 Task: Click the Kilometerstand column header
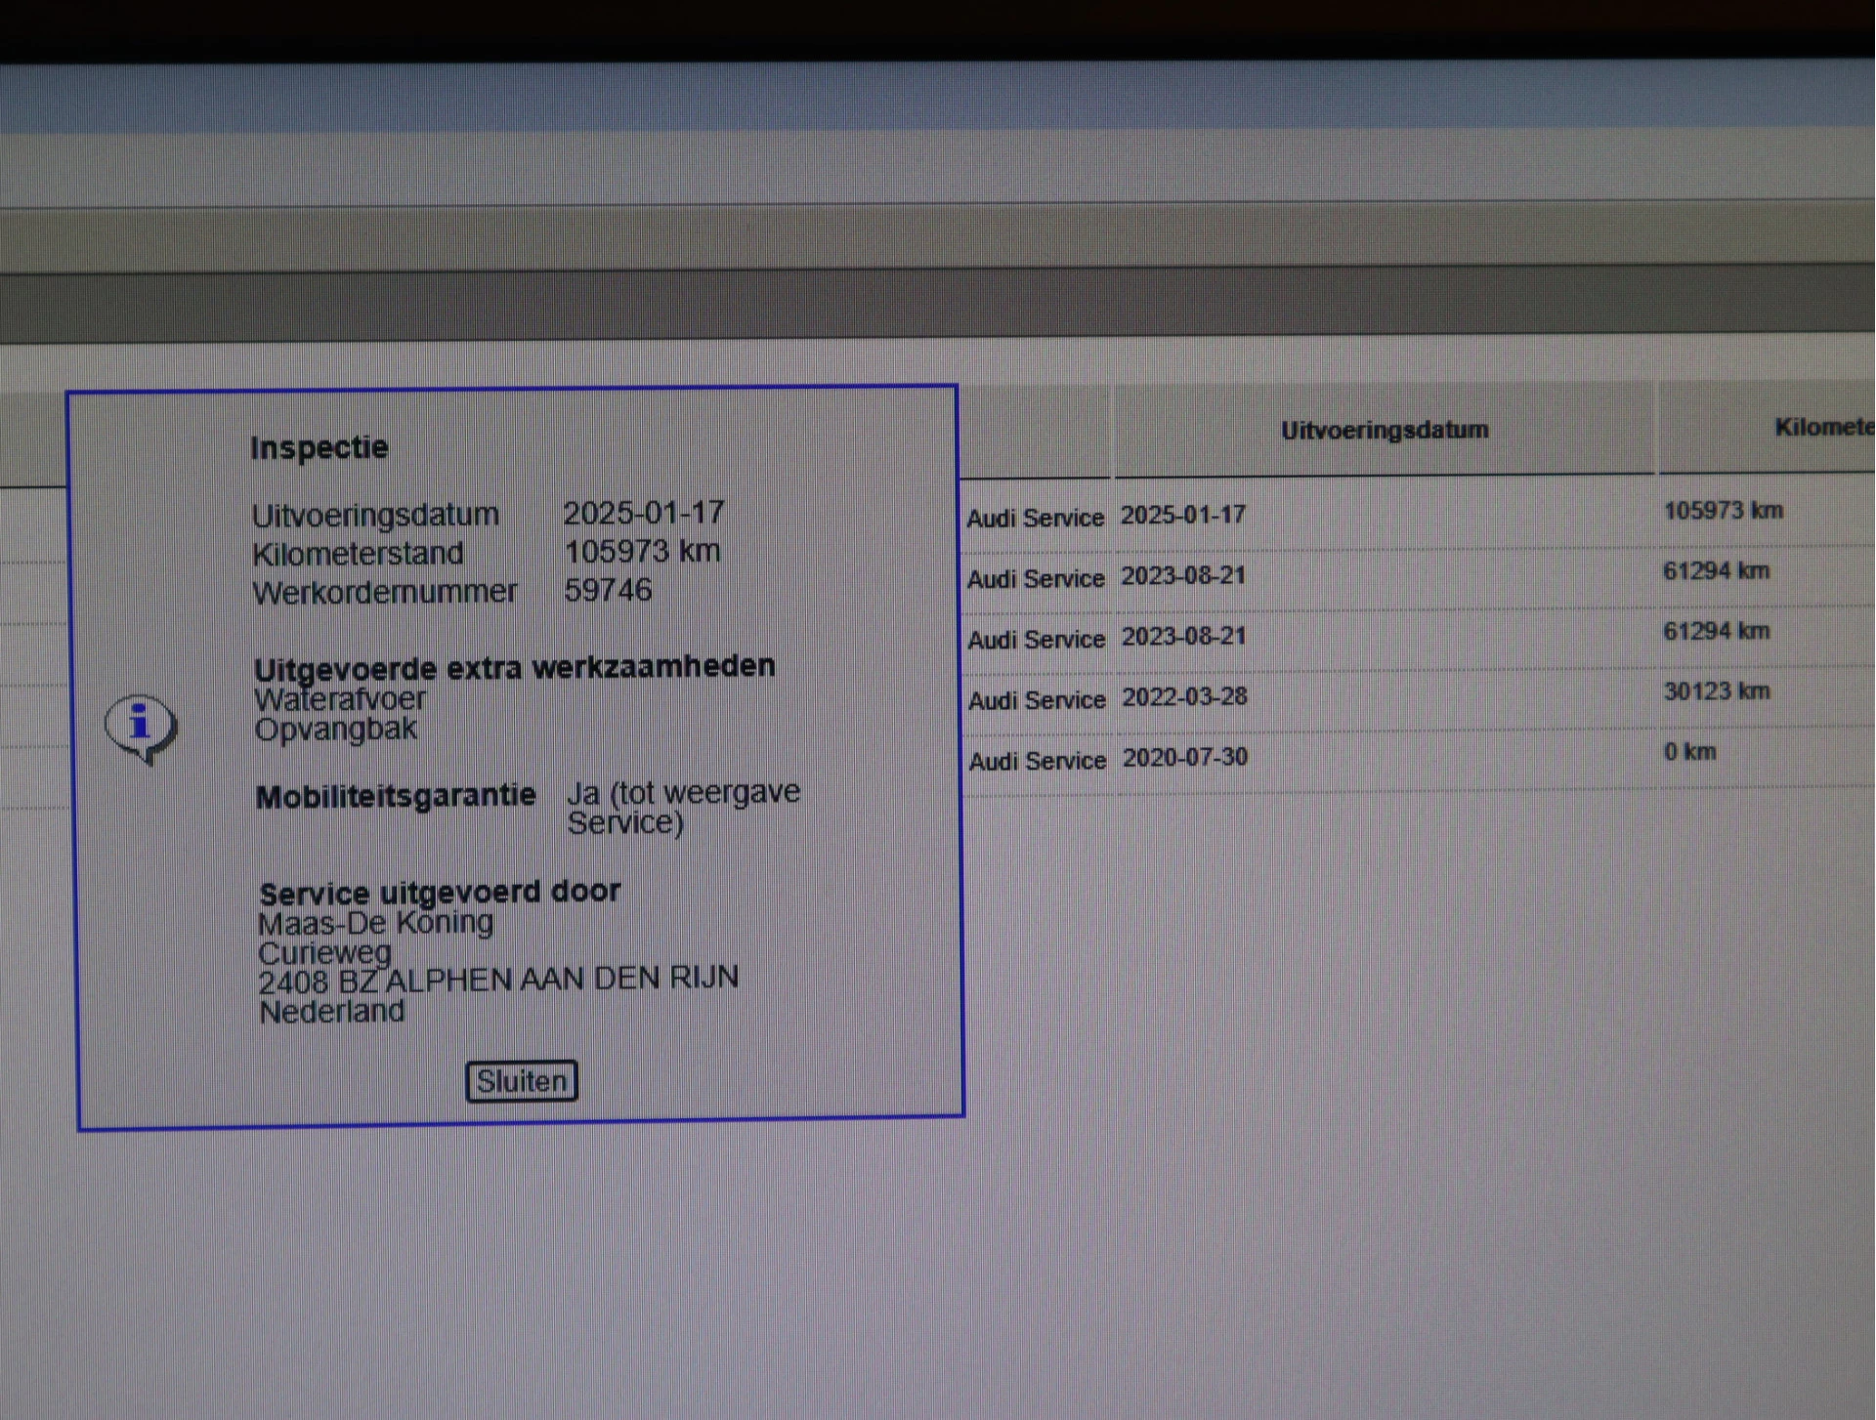coord(1822,428)
